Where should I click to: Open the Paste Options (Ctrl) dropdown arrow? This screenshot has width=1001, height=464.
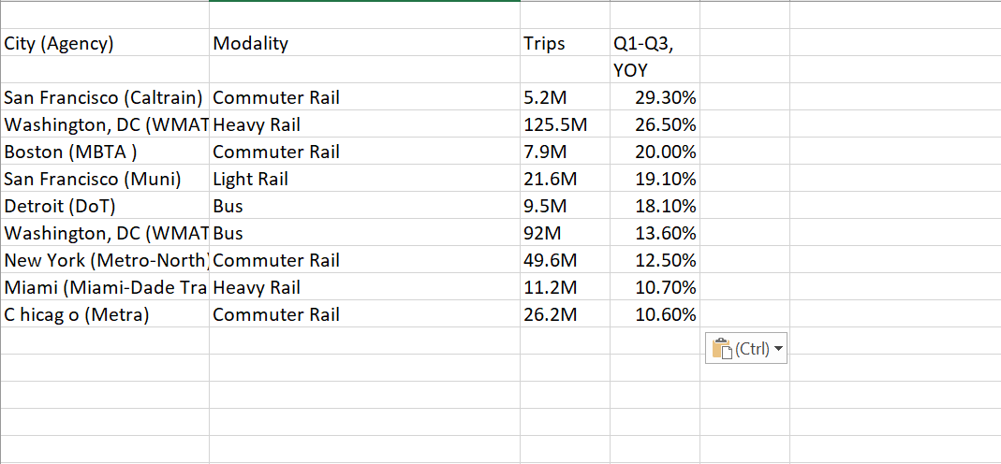click(x=779, y=349)
